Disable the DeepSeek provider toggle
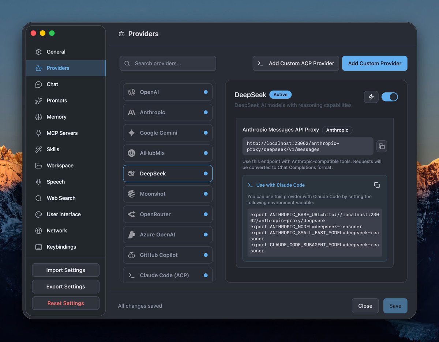This screenshot has height=342, width=439. click(390, 97)
